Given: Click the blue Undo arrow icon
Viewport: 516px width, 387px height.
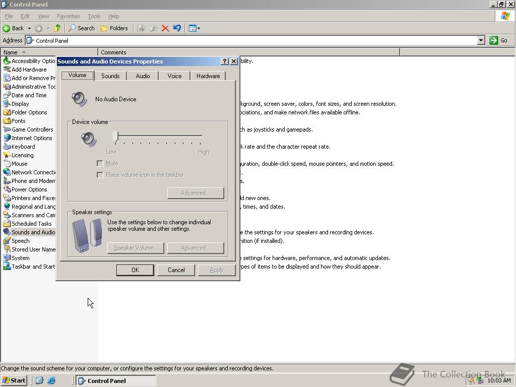Looking at the screenshot, I should [x=177, y=28].
